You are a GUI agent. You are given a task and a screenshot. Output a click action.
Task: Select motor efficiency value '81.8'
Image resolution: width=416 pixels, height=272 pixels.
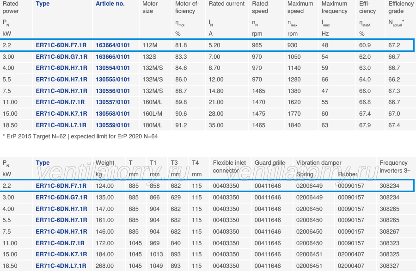[181, 45]
